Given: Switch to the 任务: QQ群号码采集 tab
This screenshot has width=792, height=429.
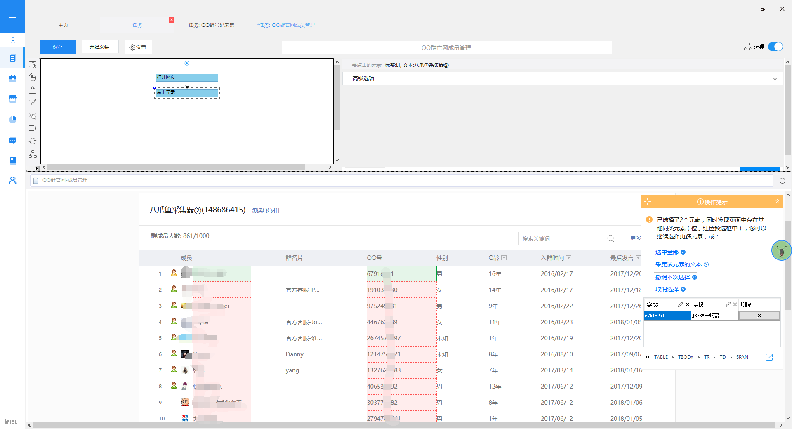Looking at the screenshot, I should pos(211,25).
